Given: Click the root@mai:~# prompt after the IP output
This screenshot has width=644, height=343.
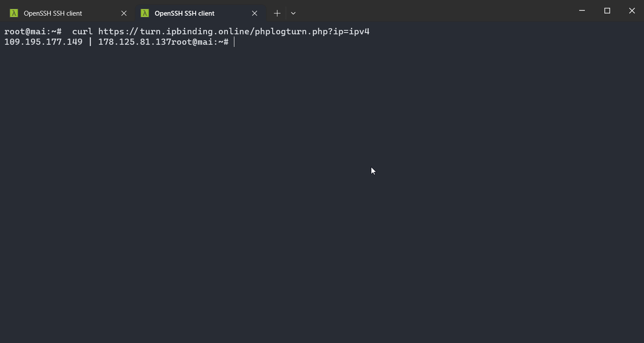Looking at the screenshot, I should [200, 42].
